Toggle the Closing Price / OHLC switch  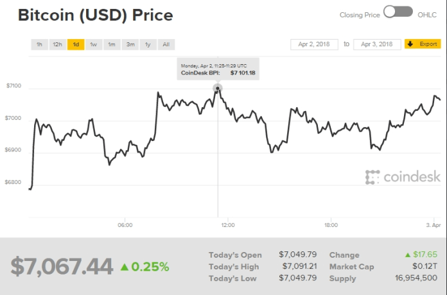(x=397, y=12)
